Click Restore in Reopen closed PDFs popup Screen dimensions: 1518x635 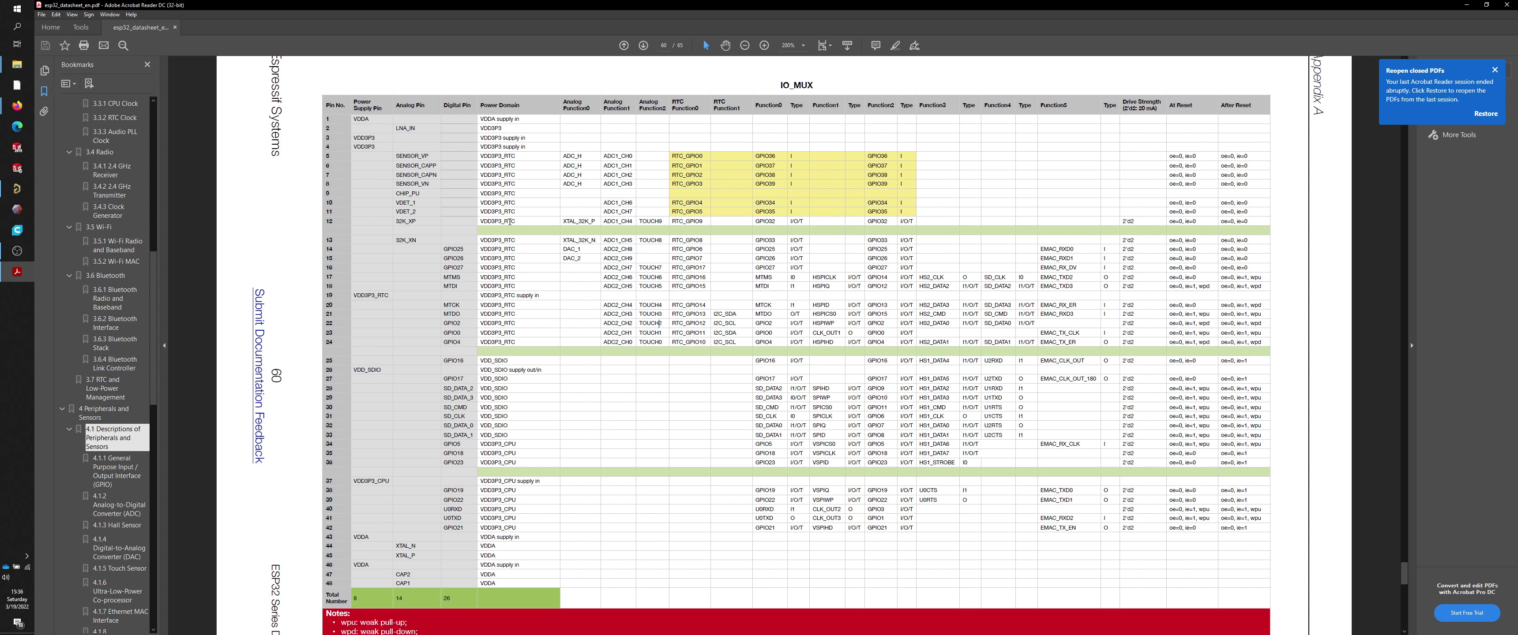(1486, 114)
